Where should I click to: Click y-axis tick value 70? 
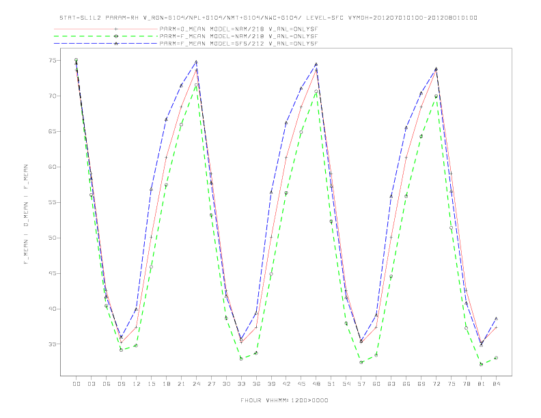click(53, 96)
